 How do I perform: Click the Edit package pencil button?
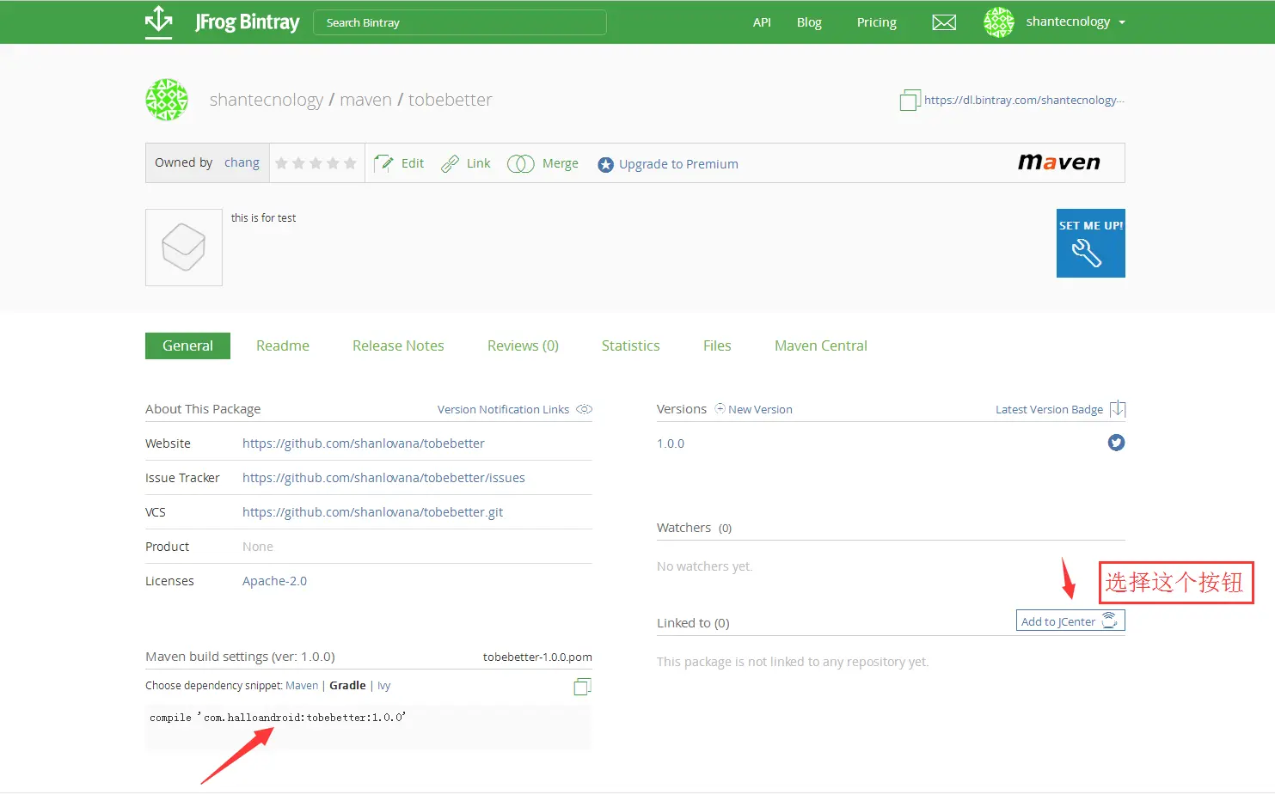point(400,163)
